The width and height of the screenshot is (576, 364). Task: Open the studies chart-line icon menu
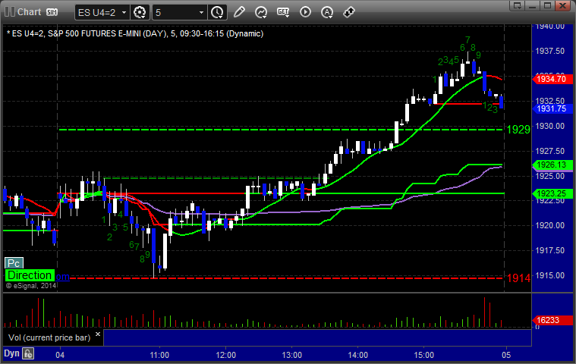[261, 12]
